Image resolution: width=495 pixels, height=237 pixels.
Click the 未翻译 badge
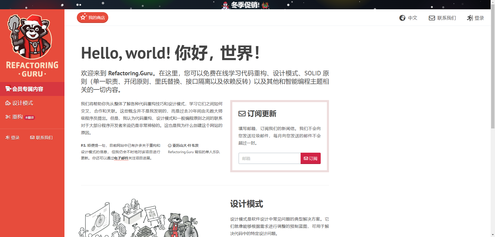29,118
